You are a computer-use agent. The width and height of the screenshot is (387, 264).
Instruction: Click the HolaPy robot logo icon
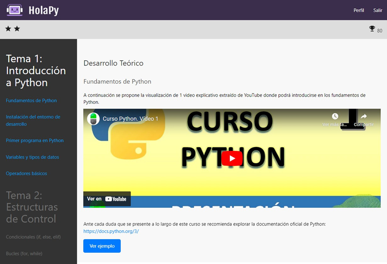pos(14,10)
